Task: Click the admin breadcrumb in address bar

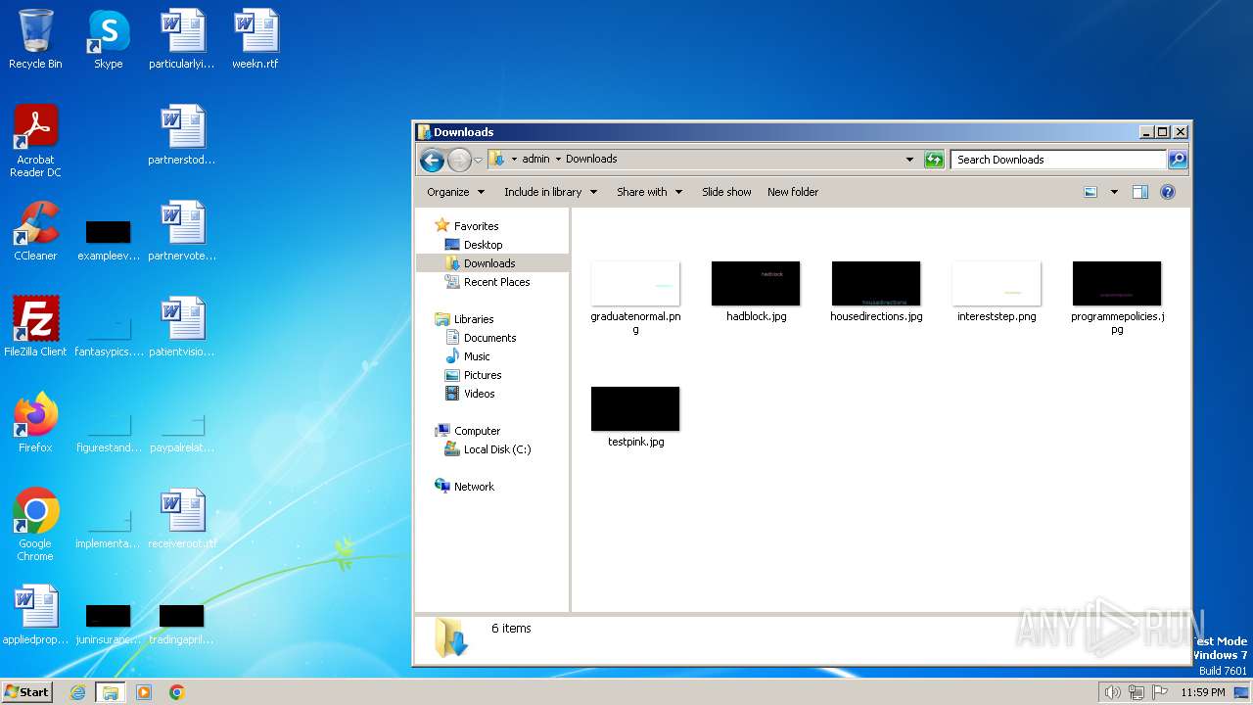Action: (x=535, y=159)
